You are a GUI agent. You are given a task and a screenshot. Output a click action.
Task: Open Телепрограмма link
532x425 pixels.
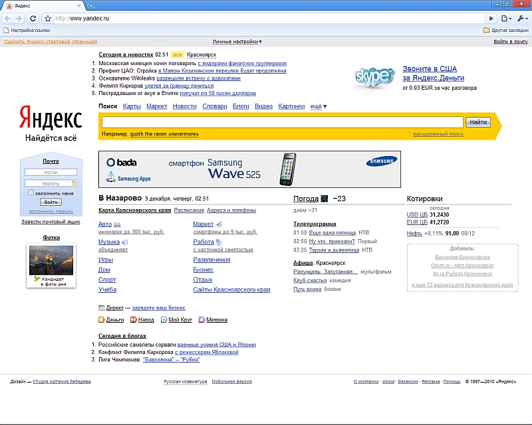pos(315,224)
